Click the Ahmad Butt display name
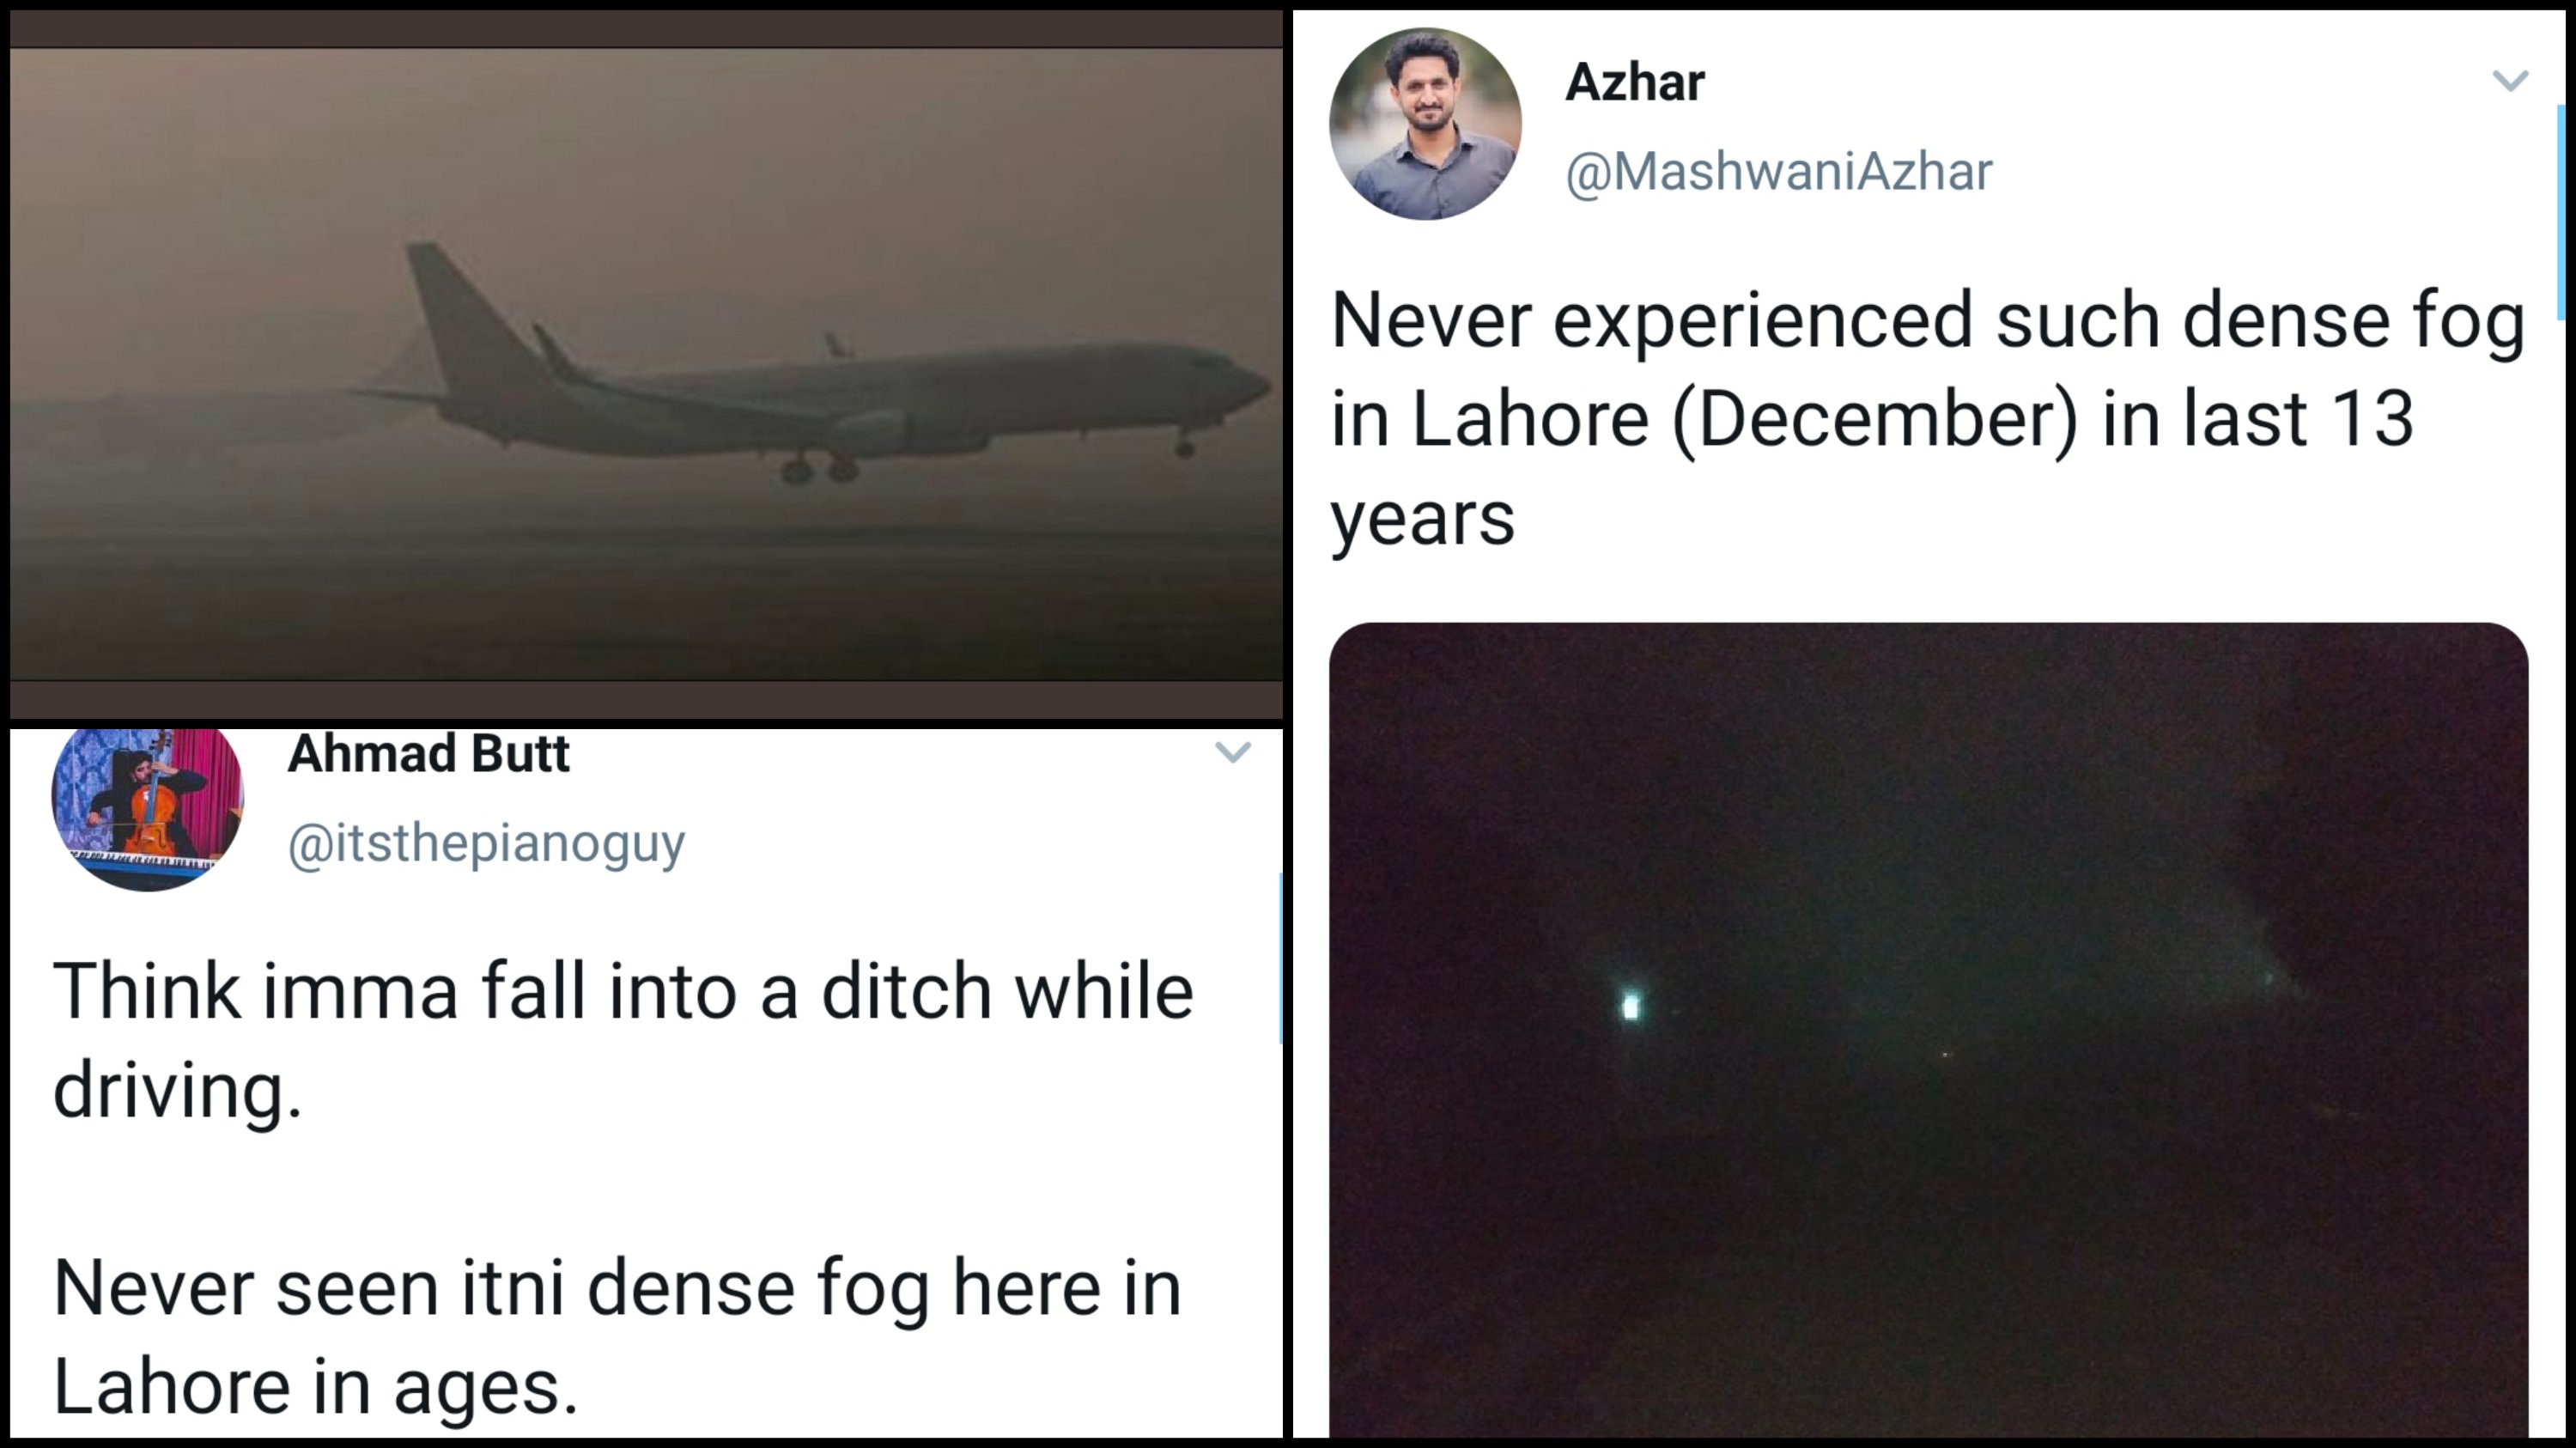 tap(428, 754)
